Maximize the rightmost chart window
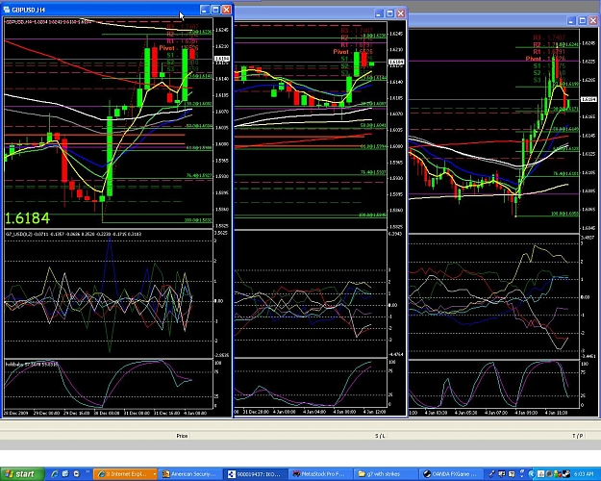601x481 pixels. click(582, 21)
